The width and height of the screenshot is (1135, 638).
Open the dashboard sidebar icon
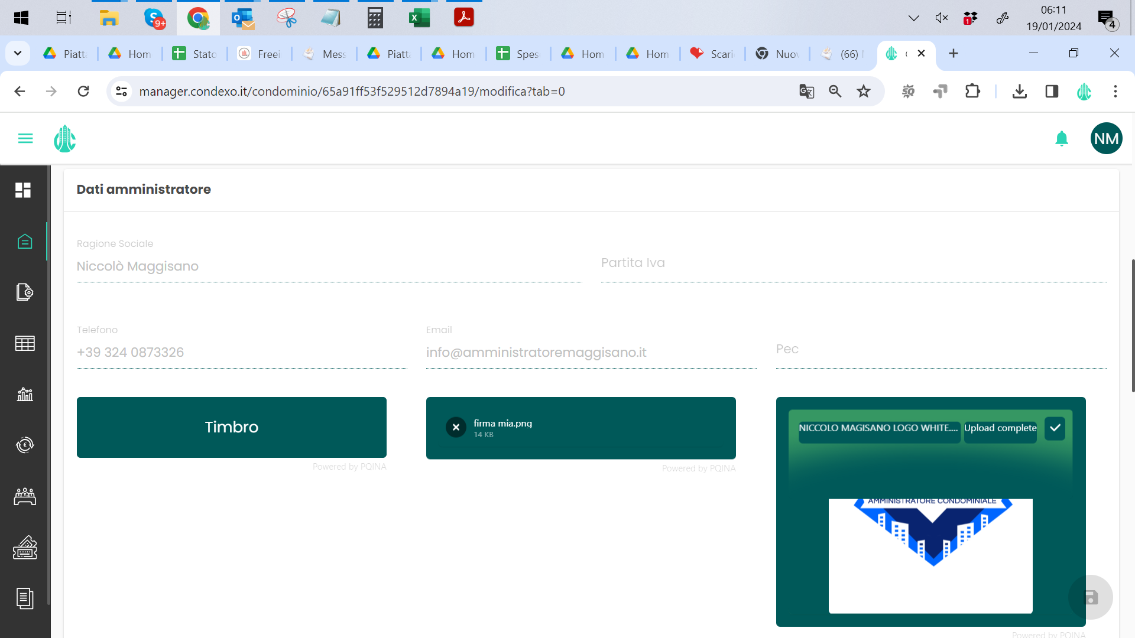click(x=23, y=190)
